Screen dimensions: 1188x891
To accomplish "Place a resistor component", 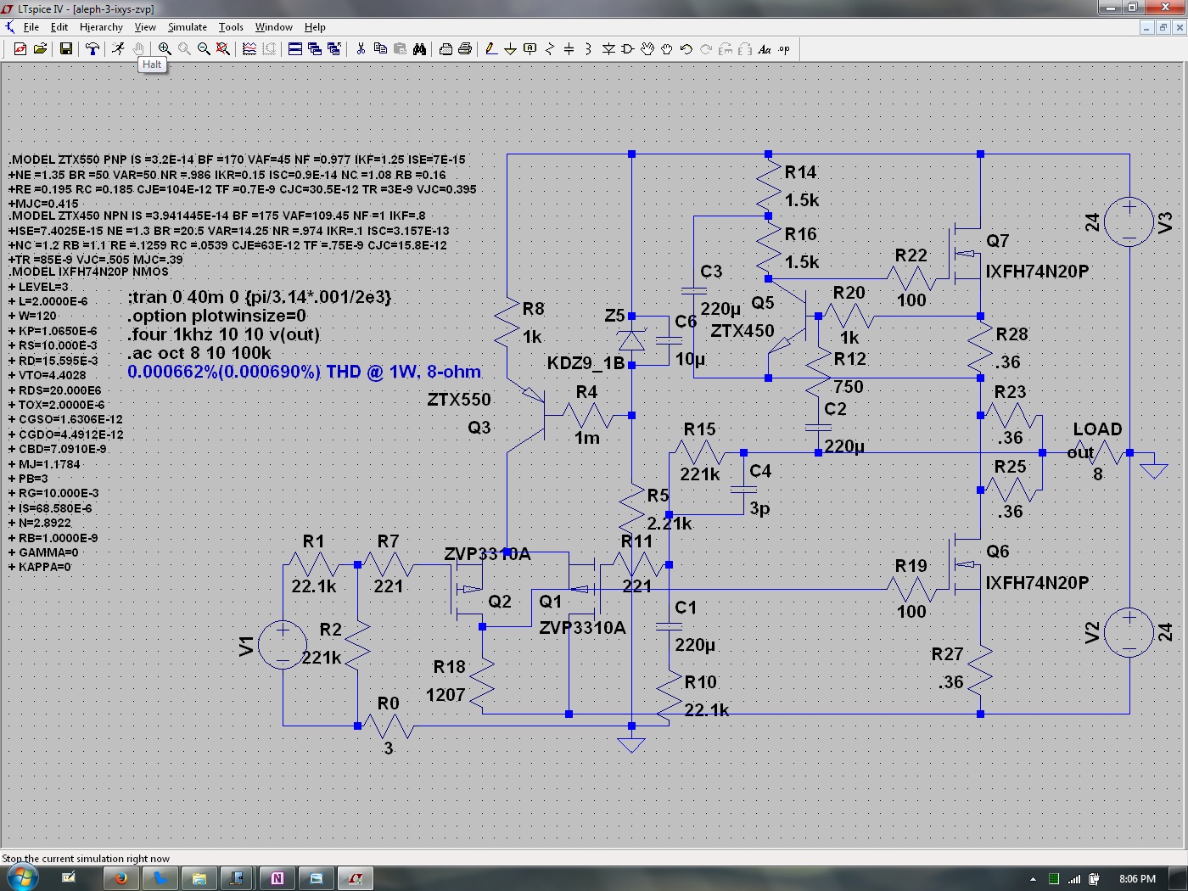I will 549,49.
